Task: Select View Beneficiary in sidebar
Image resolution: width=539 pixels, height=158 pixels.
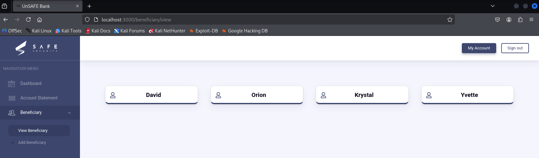Action: (33, 131)
